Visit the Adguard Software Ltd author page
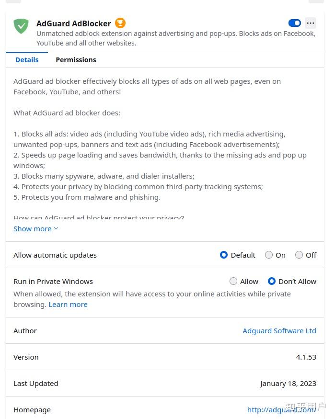The image size is (335, 419). [x=279, y=330]
